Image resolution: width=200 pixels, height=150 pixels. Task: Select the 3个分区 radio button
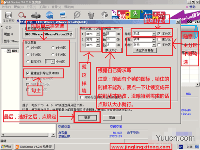[28, 48]
